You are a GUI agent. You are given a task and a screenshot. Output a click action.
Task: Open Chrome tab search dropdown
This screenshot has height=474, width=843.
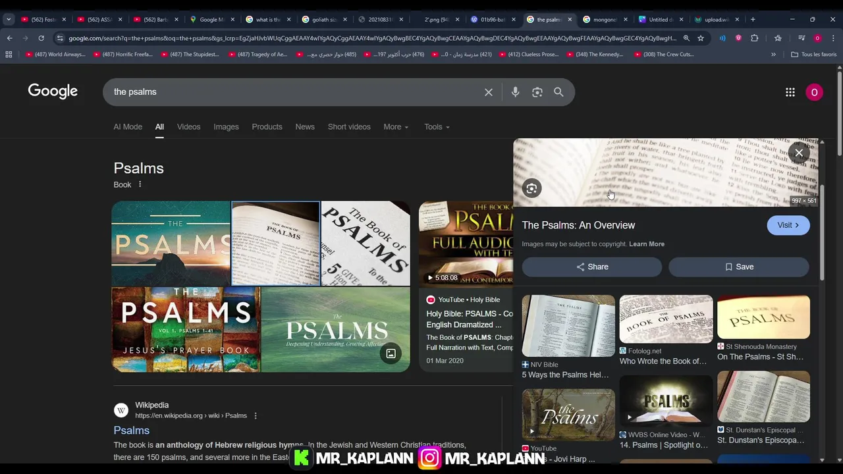(8, 19)
